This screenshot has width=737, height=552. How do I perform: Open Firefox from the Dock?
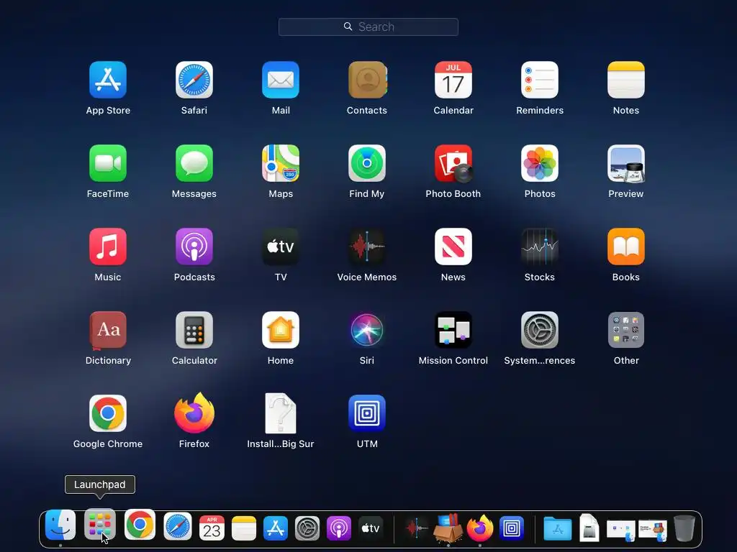tap(480, 528)
